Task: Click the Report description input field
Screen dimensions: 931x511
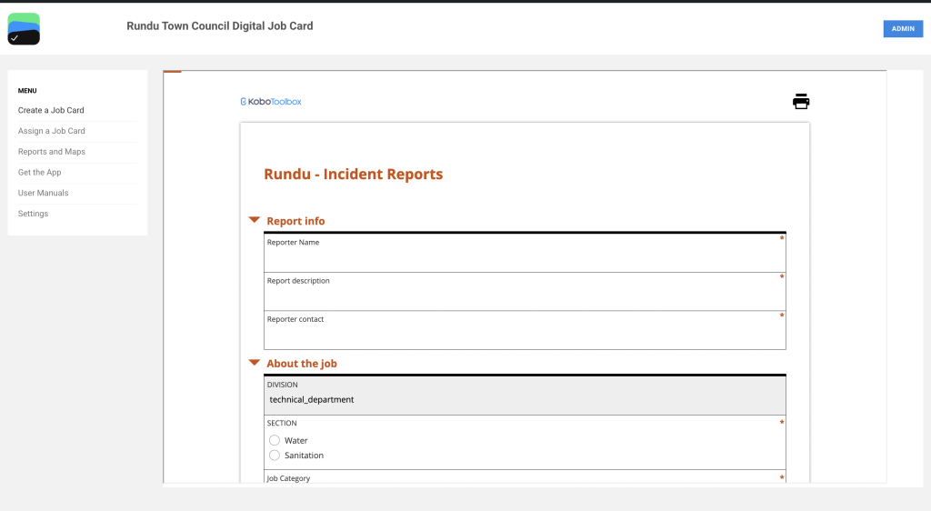Action: click(524, 296)
